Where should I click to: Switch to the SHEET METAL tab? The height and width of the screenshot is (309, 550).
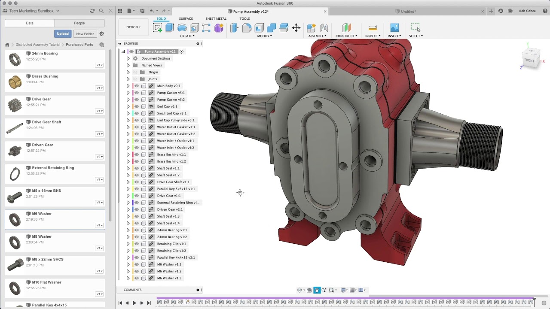pyautogui.click(x=216, y=18)
